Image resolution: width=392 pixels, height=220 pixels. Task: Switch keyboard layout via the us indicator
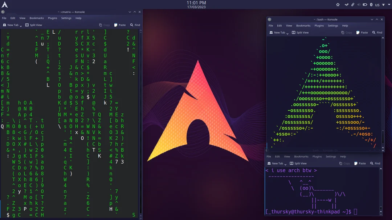pyautogui.click(x=377, y=5)
